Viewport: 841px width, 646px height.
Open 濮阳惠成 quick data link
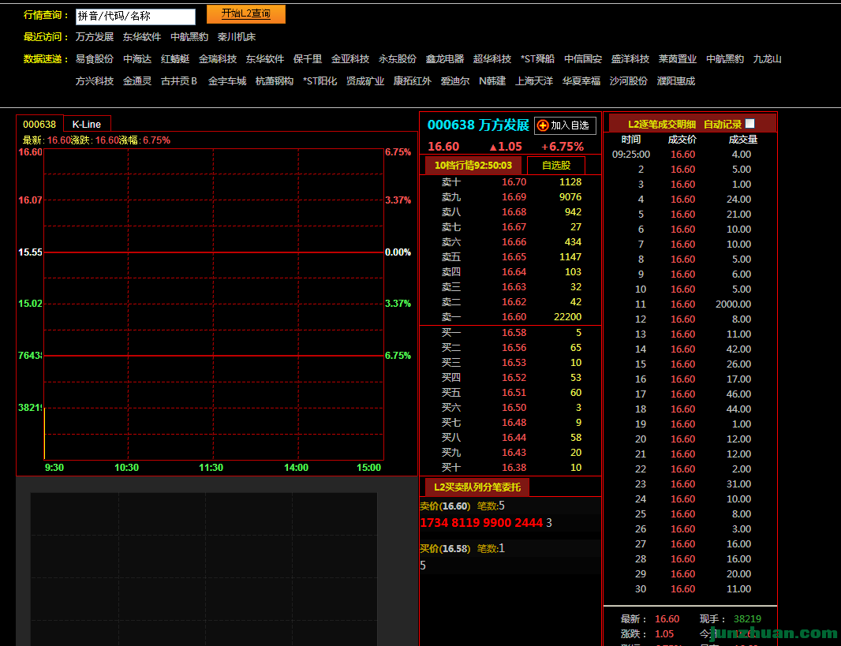pos(676,81)
